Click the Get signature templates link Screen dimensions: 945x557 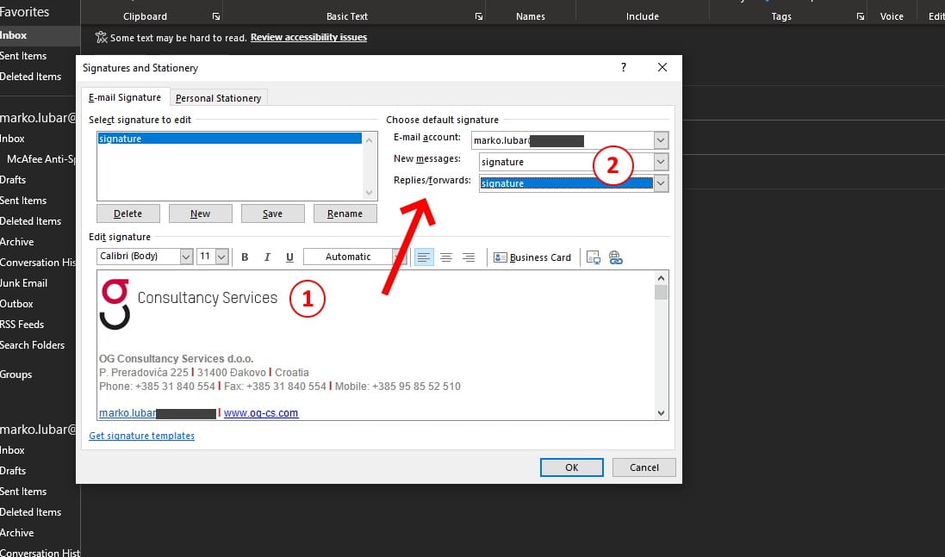coord(141,436)
